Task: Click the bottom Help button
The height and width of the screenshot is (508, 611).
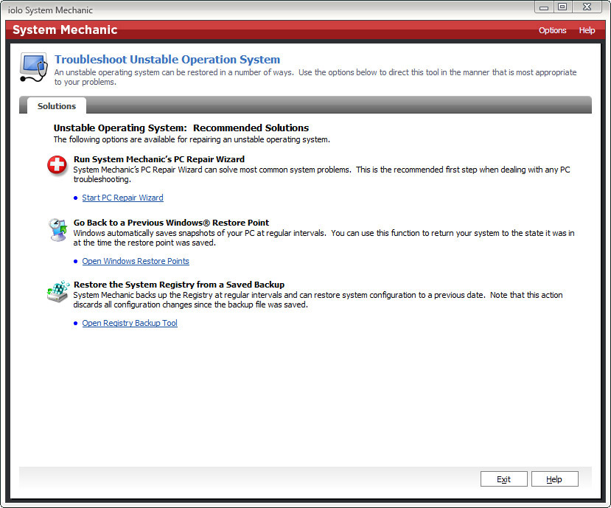Action: (x=554, y=479)
